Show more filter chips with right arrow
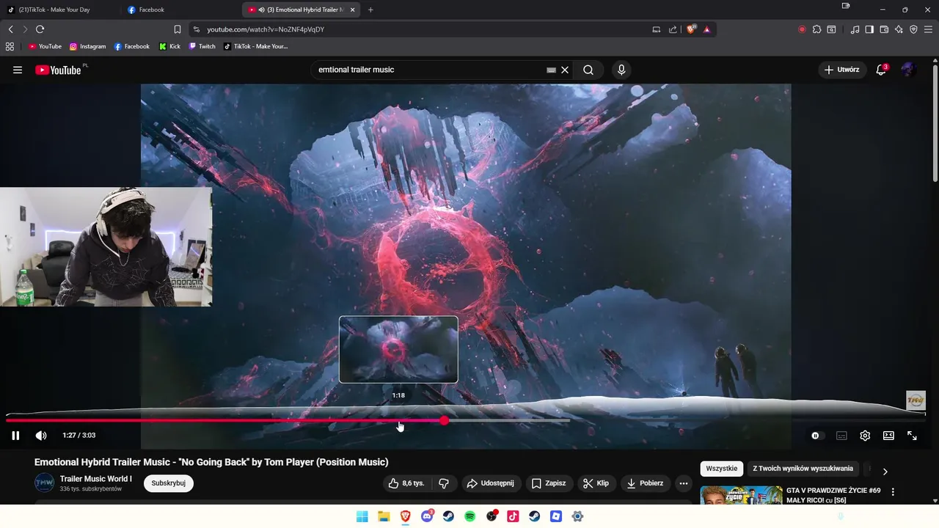This screenshot has width=939, height=528. coord(885,472)
